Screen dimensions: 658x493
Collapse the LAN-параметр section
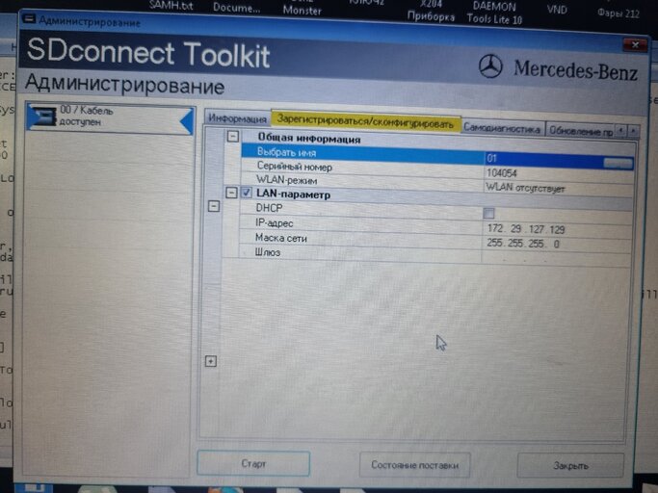(x=231, y=193)
